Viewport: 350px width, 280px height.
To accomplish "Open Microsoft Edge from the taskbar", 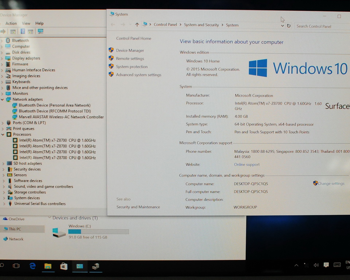I will [x=32, y=266].
